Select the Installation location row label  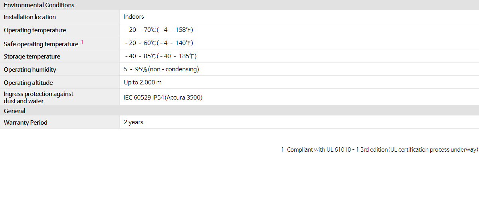coord(30,17)
